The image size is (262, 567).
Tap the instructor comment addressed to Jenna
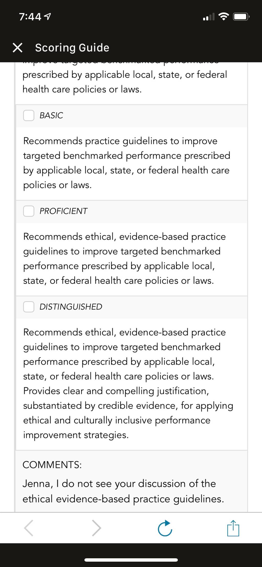pyautogui.click(x=123, y=491)
